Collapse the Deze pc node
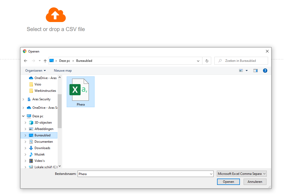 click(x=23, y=116)
